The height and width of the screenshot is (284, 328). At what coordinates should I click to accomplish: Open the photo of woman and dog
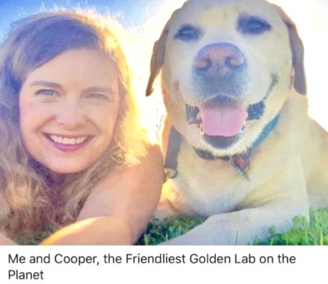point(164,122)
